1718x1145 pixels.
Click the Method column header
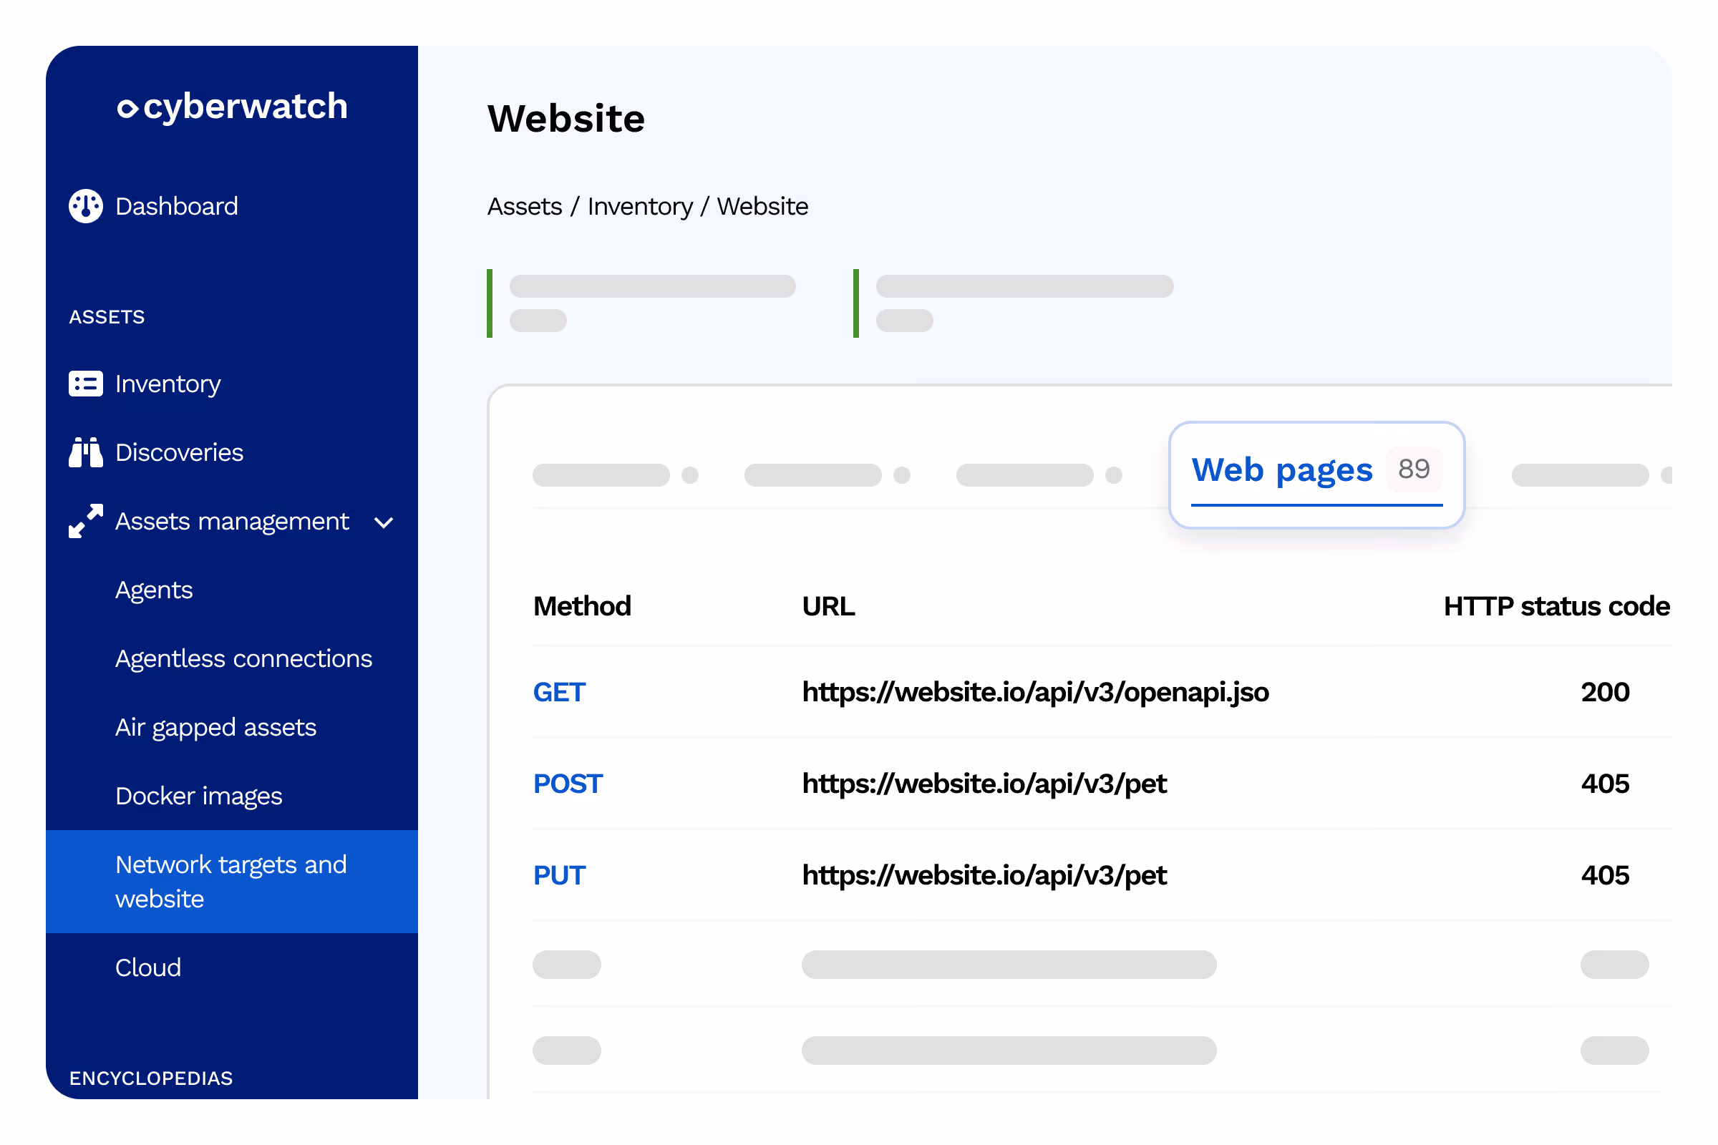(x=582, y=607)
